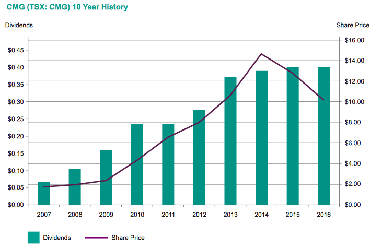Click the '$0.35' dividend axis value

tap(16, 85)
